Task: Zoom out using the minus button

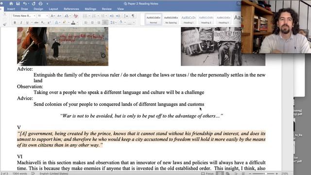Action: (x=250, y=174)
